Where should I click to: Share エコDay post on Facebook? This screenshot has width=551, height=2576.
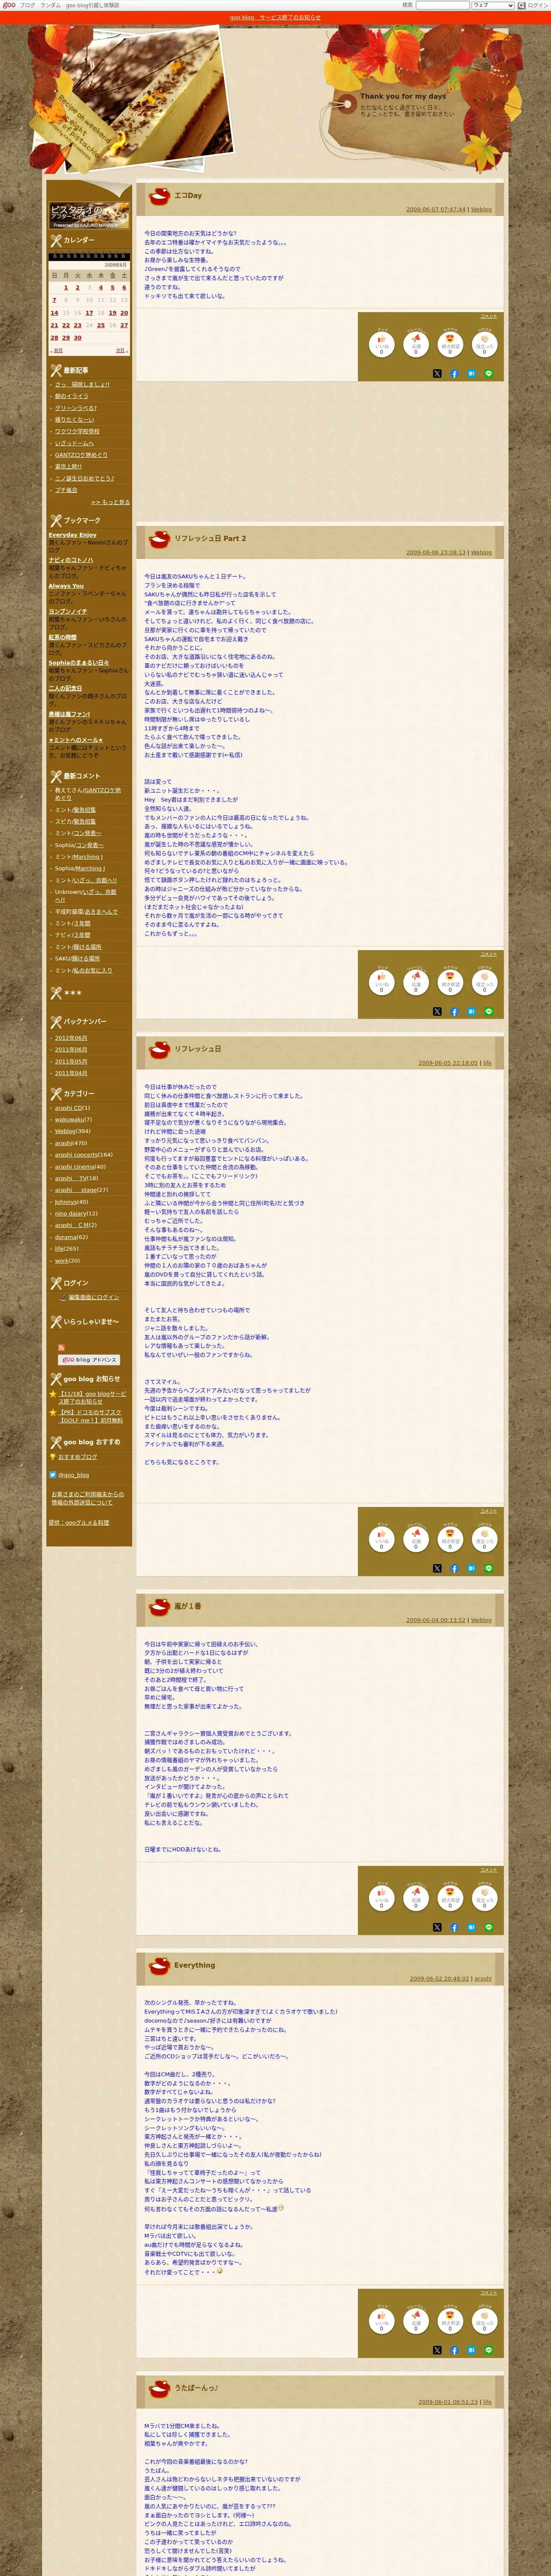coord(454,373)
